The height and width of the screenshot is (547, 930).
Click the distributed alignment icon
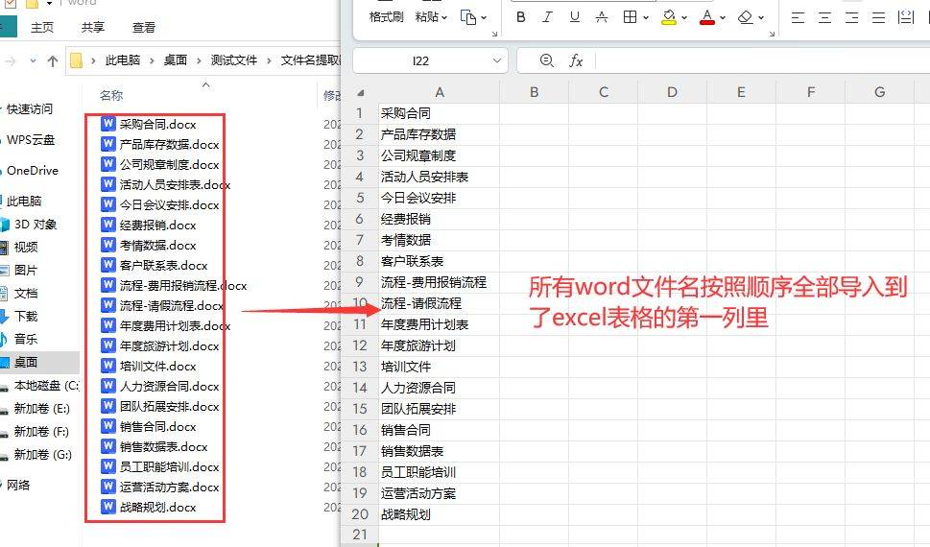point(906,17)
